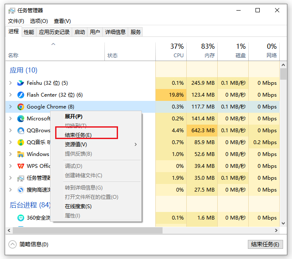Expand the Flash Center process group

pyautogui.click(x=11, y=95)
